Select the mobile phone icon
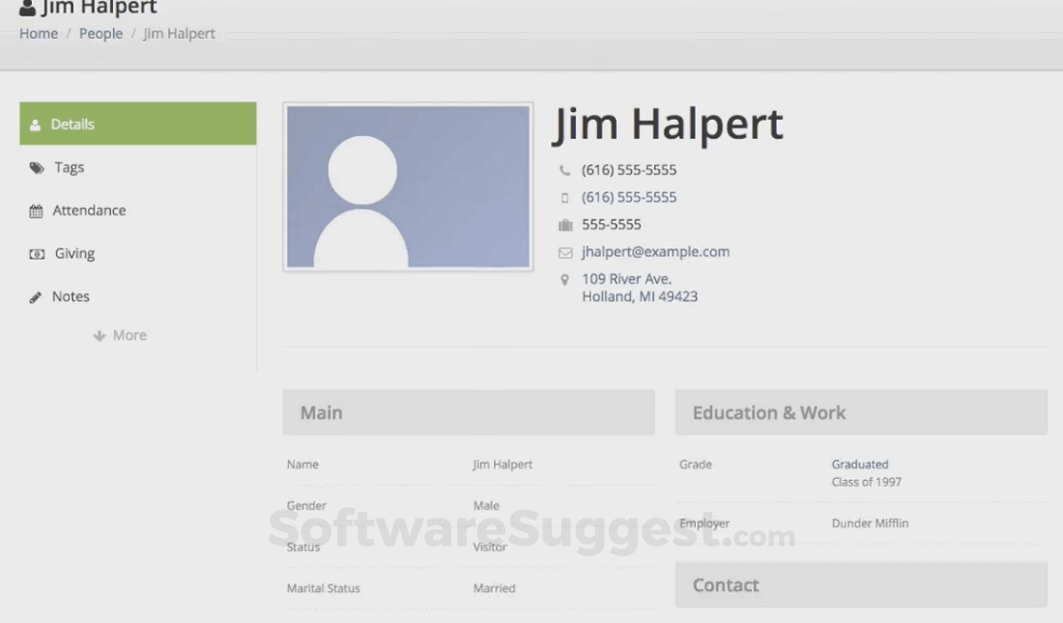Screen dimensions: 1063x623 click(565, 197)
